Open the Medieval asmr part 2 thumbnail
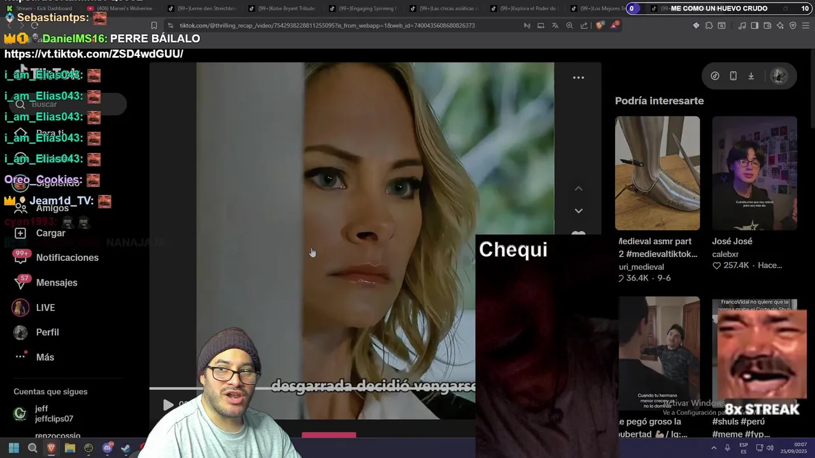Screen dimensions: 815x458 [x=657, y=173]
